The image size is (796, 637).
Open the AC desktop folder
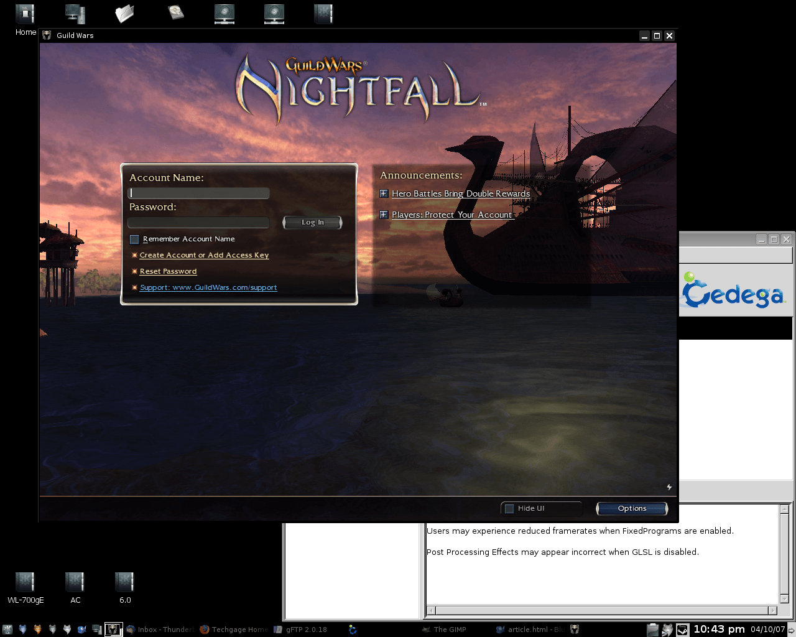click(x=75, y=582)
